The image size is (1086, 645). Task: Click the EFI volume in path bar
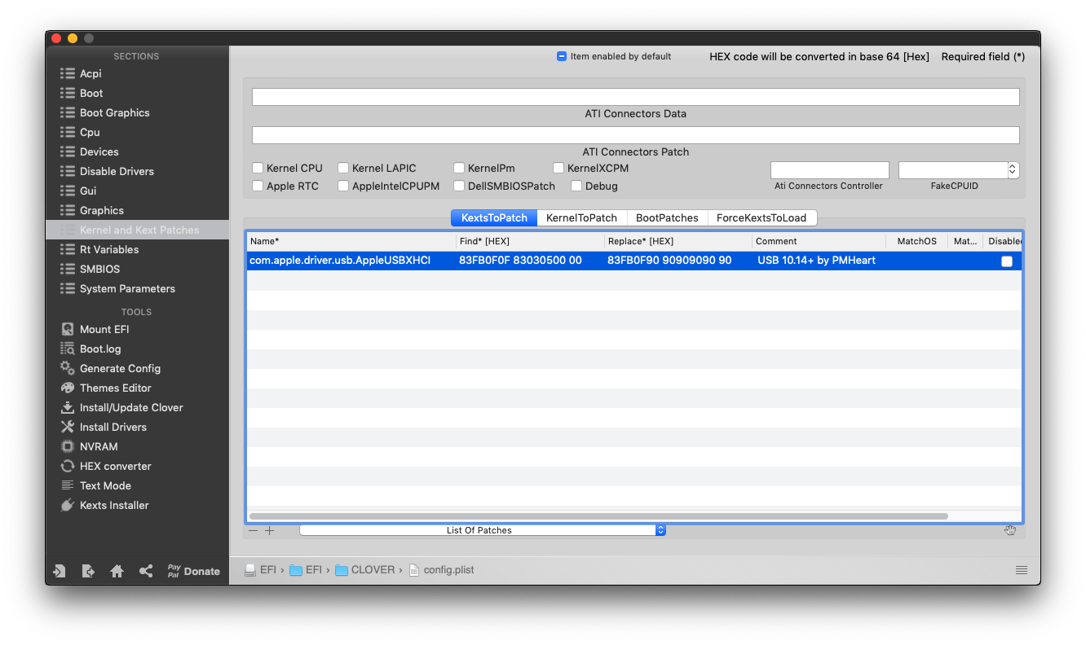[261, 570]
